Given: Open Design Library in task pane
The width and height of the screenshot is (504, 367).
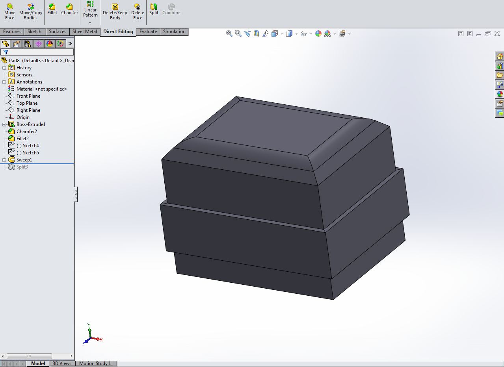Looking at the screenshot, I should click(x=500, y=66).
